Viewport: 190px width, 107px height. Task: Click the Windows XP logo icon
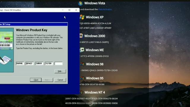pyautogui.click(x=82, y=17)
